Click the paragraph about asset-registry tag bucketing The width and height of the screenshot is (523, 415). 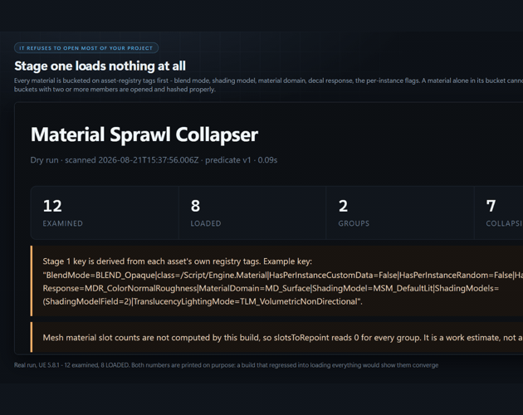pyautogui.click(x=268, y=85)
